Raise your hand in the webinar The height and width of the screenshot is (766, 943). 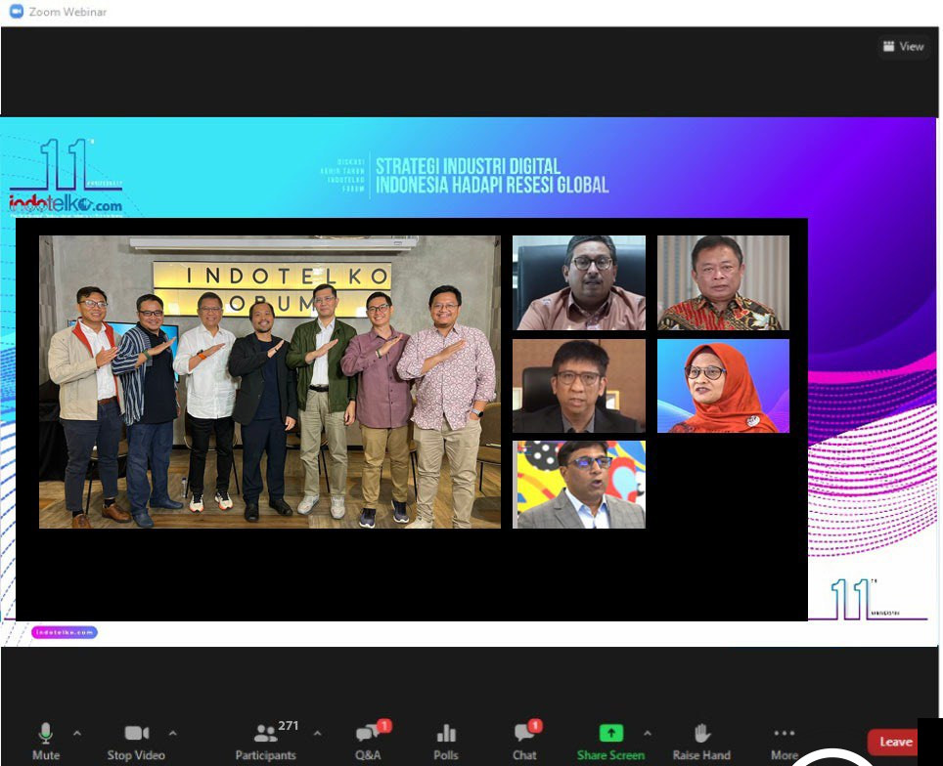pyautogui.click(x=700, y=740)
